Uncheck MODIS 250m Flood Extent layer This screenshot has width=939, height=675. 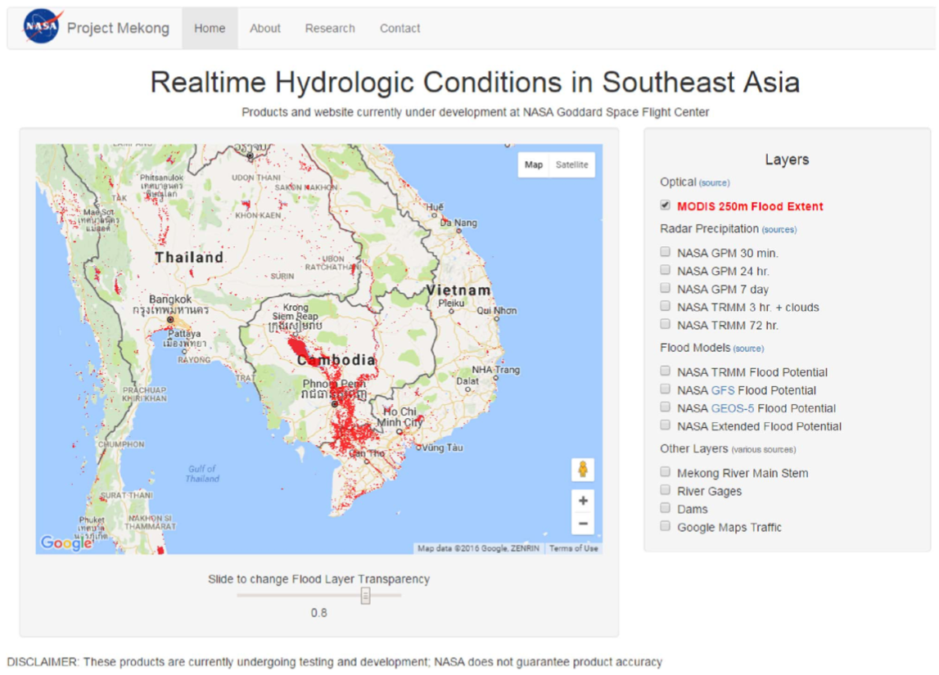point(665,205)
